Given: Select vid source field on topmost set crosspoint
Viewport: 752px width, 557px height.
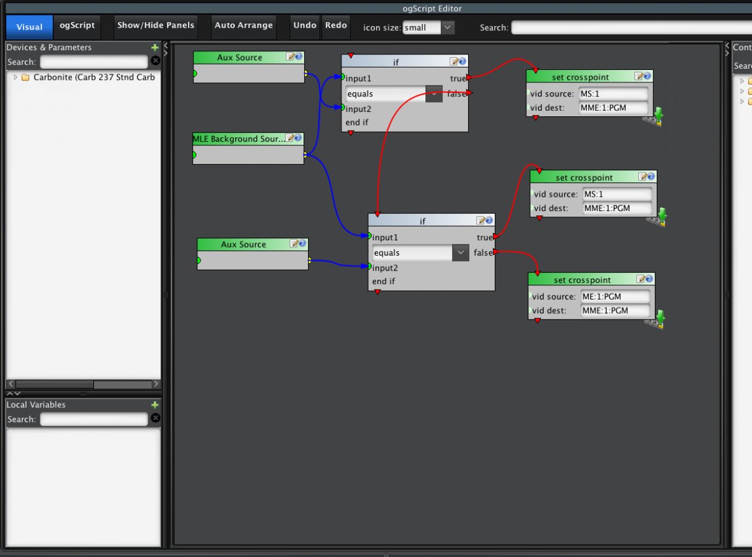Looking at the screenshot, I should pos(613,93).
